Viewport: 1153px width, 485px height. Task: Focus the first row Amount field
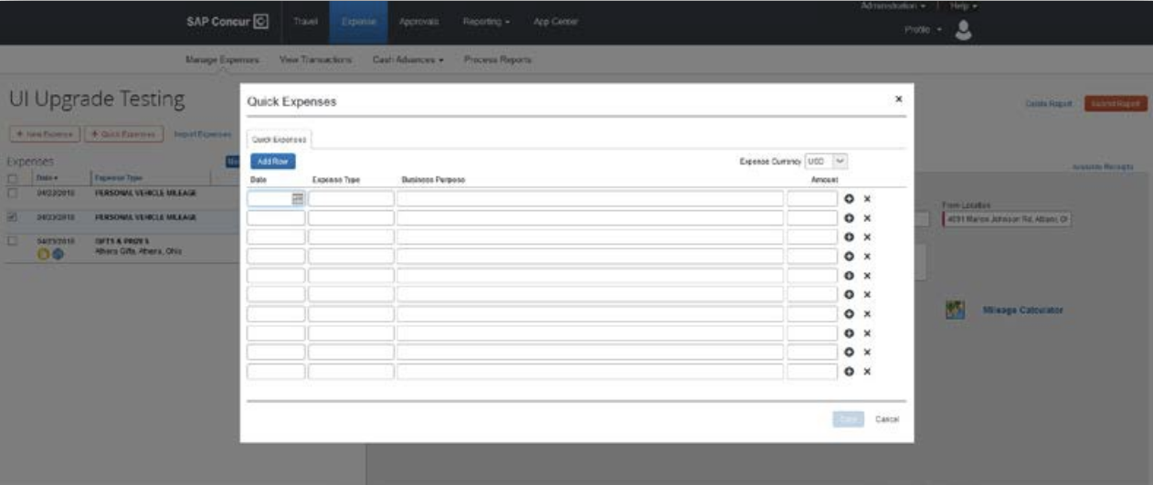pos(812,198)
